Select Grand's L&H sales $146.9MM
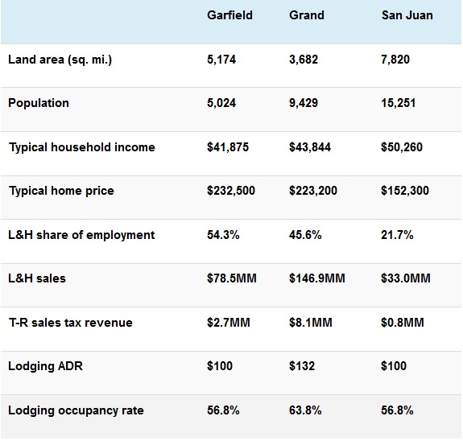 pos(316,278)
